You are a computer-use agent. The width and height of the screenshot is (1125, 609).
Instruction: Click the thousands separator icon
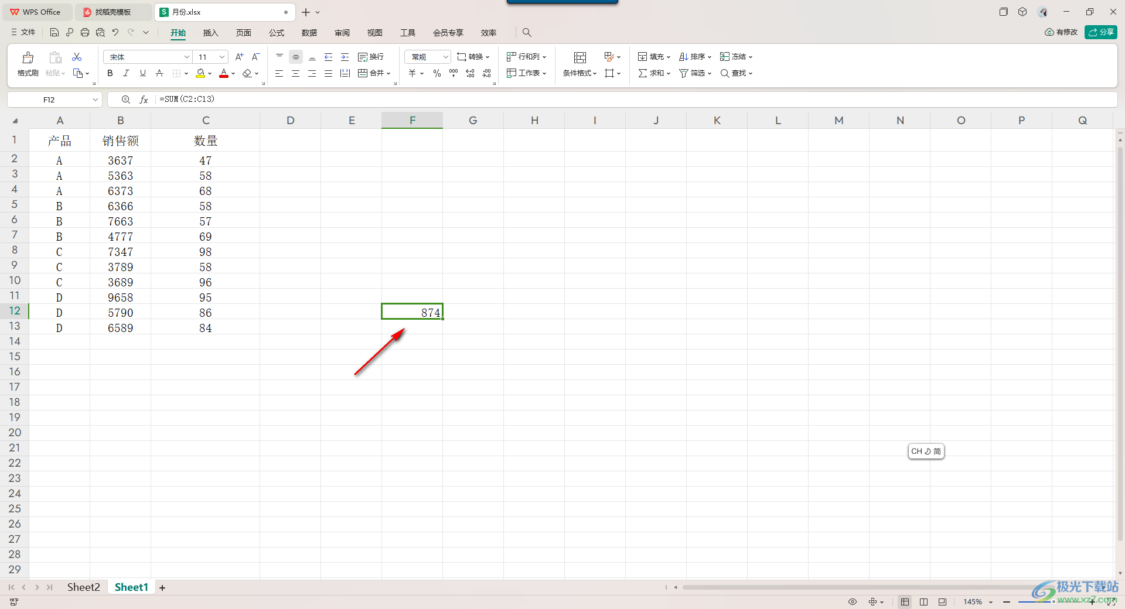(454, 73)
